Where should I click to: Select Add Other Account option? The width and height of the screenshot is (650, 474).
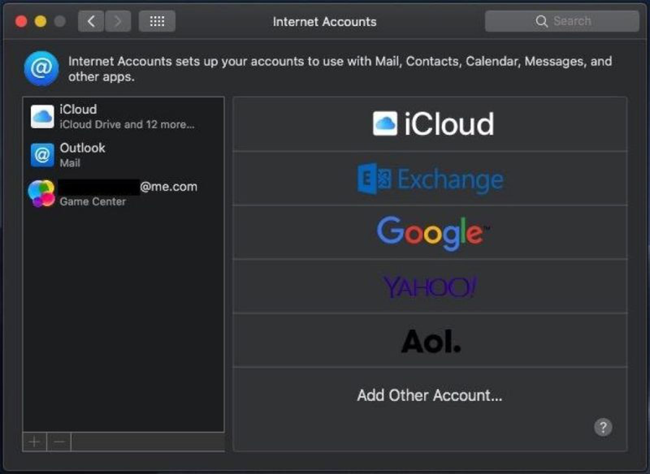click(430, 395)
